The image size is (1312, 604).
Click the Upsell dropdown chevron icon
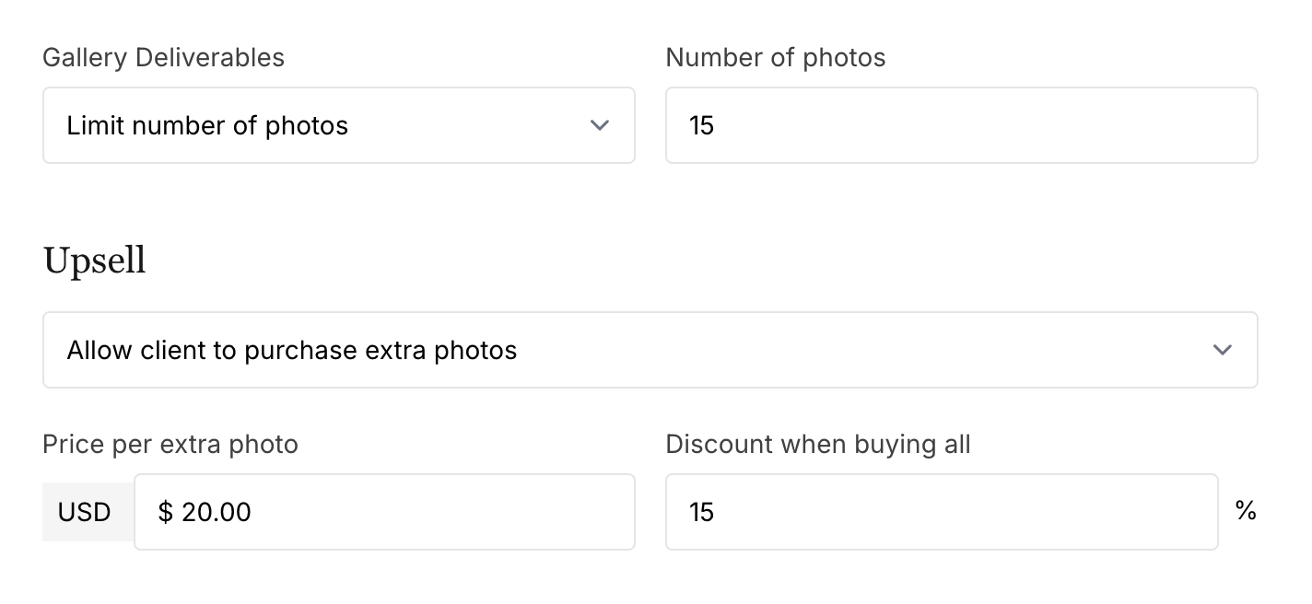(x=1223, y=350)
